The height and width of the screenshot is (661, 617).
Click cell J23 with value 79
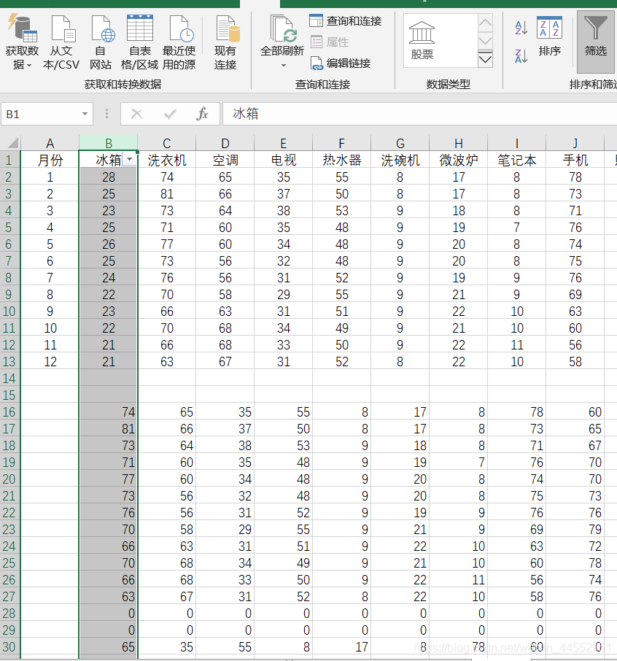point(575,530)
